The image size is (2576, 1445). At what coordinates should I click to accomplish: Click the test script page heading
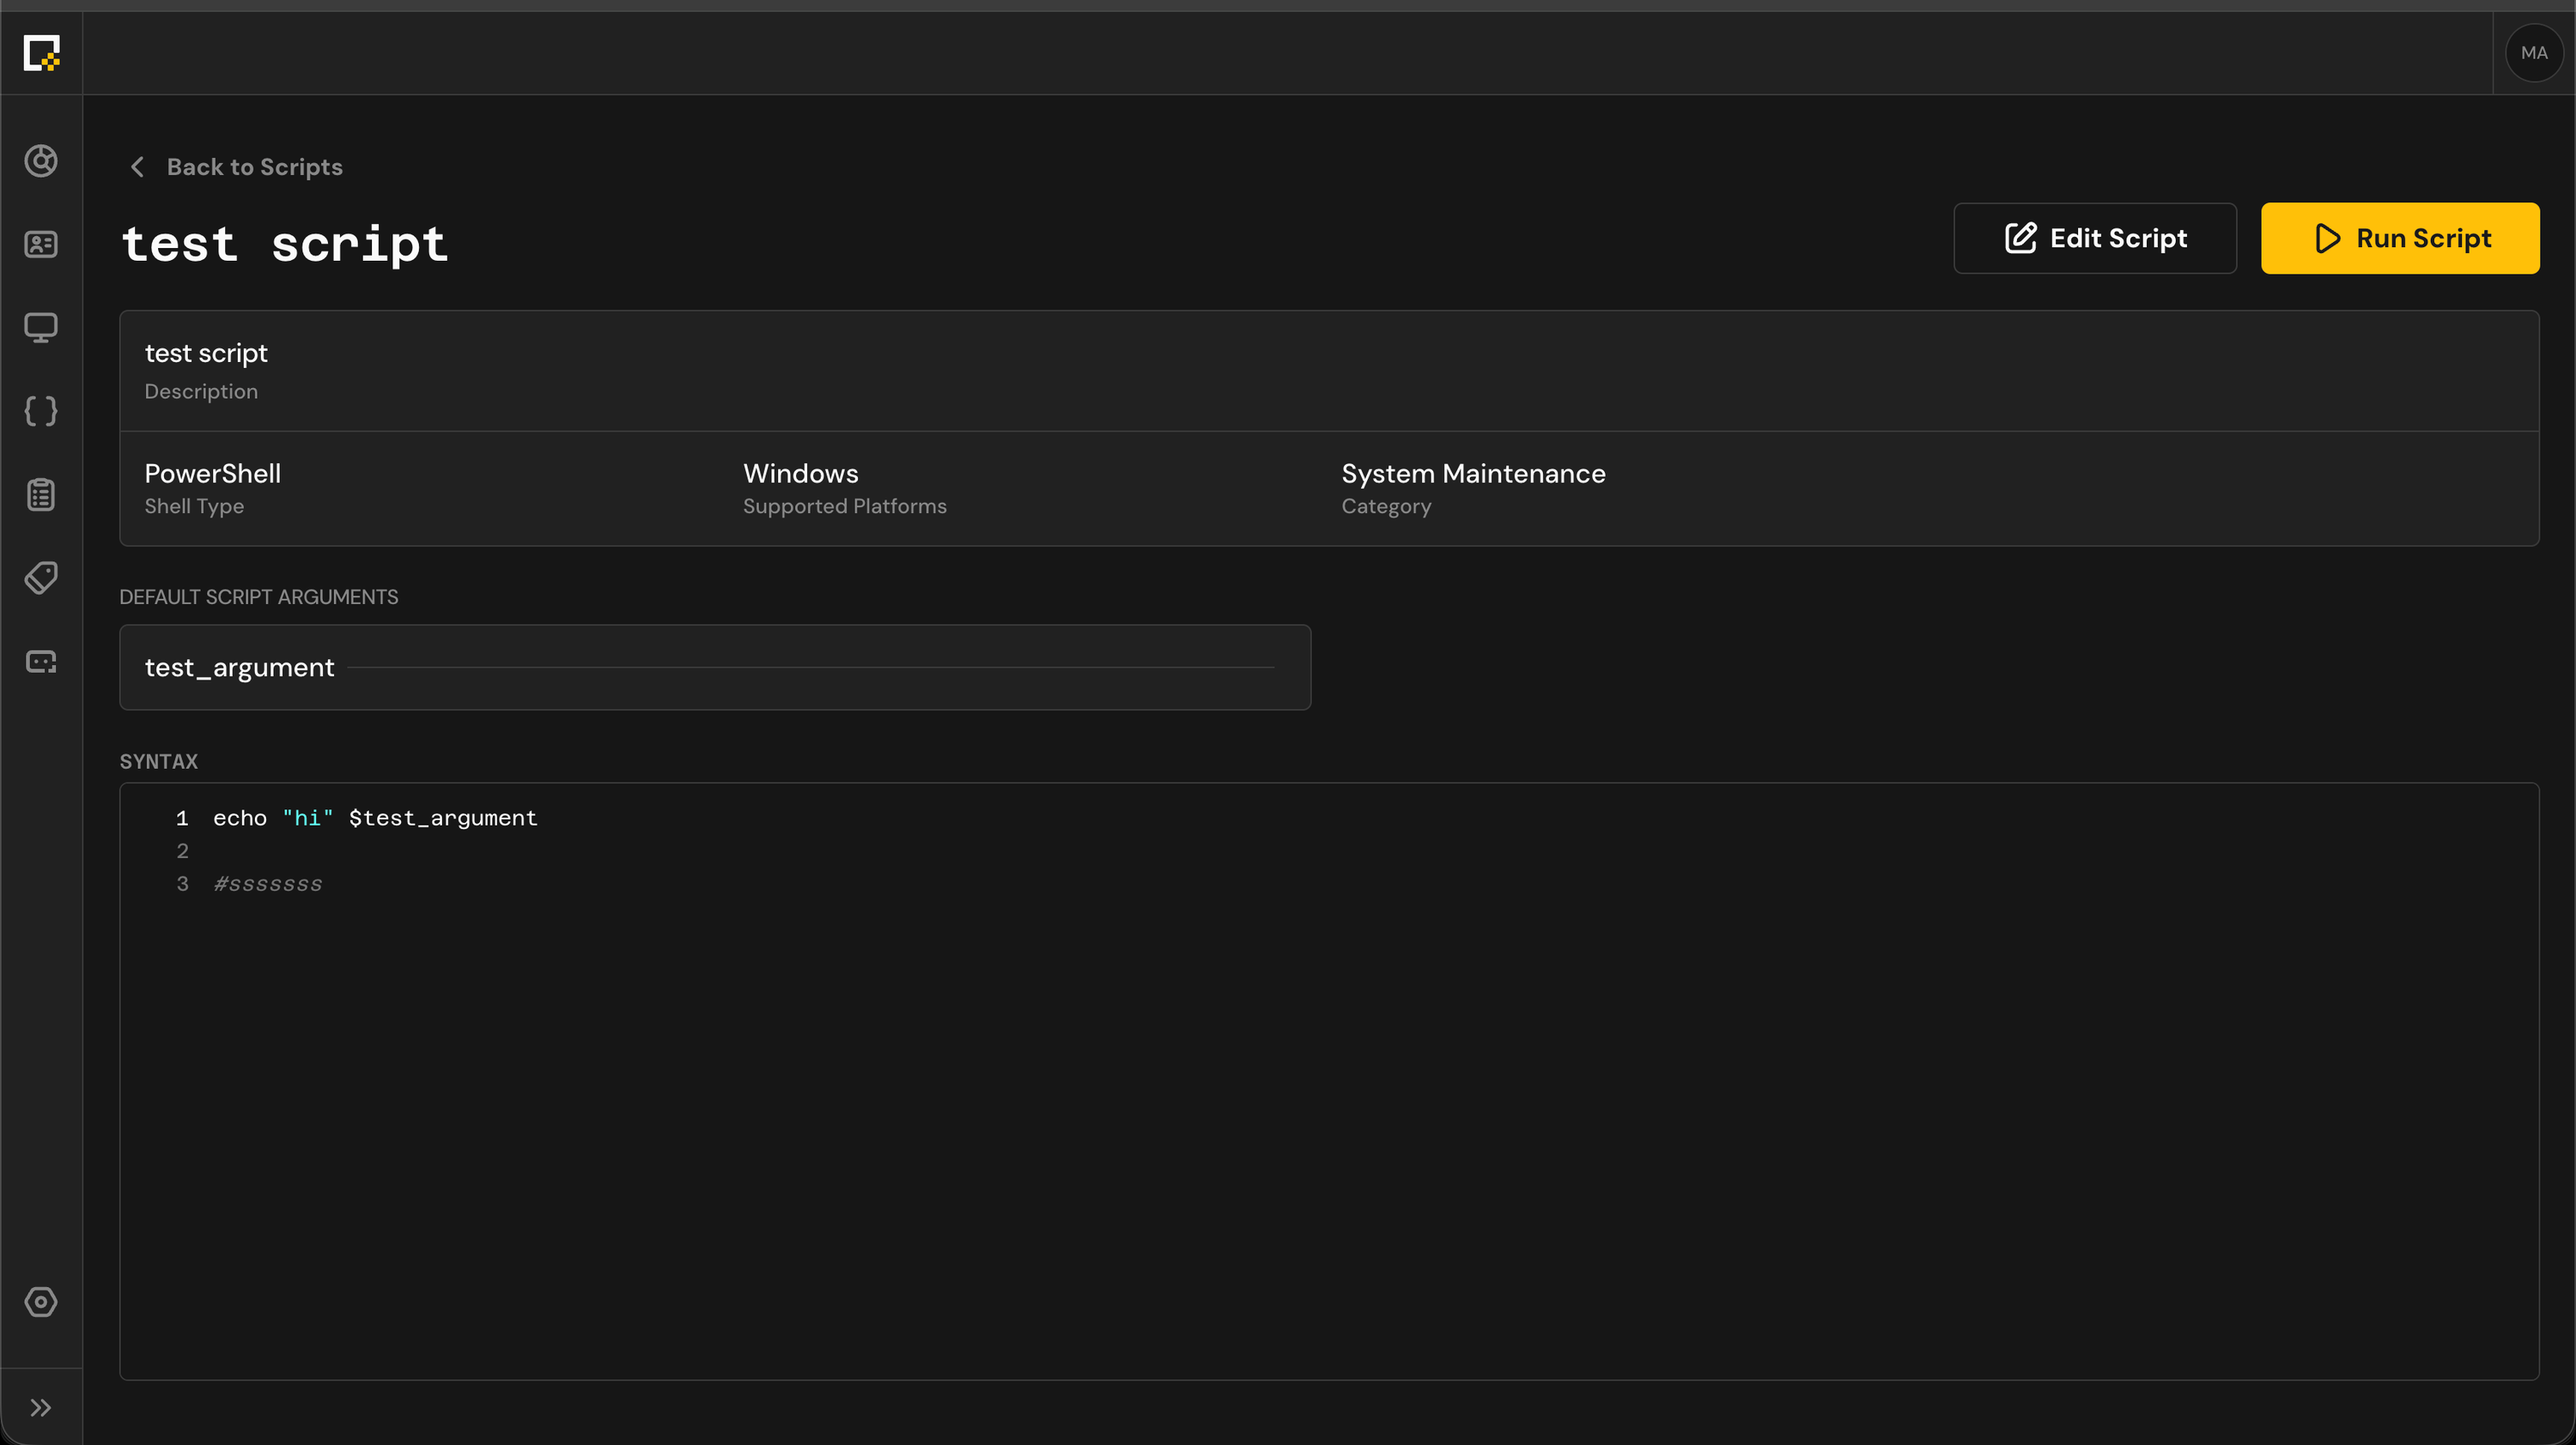pyautogui.click(x=285, y=245)
